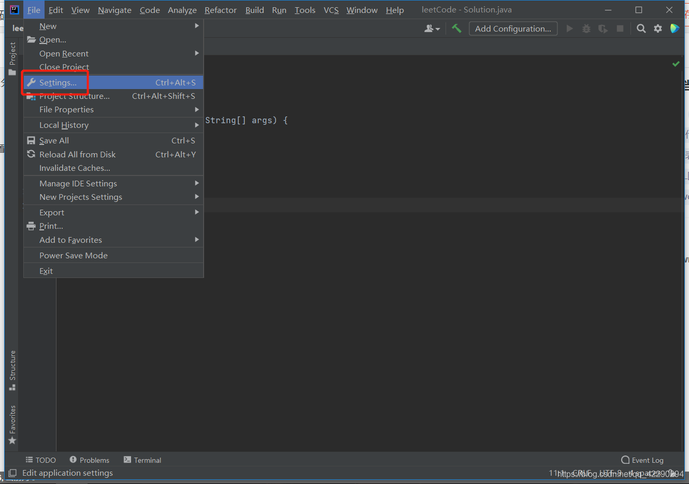The image size is (689, 484).
Task: Open the Refactor menu
Action: pyautogui.click(x=221, y=10)
